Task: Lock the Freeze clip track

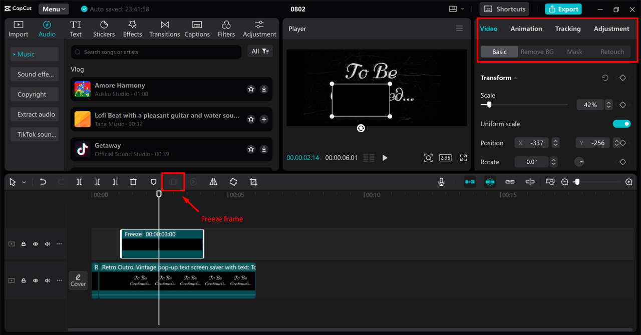Action: coord(24,244)
